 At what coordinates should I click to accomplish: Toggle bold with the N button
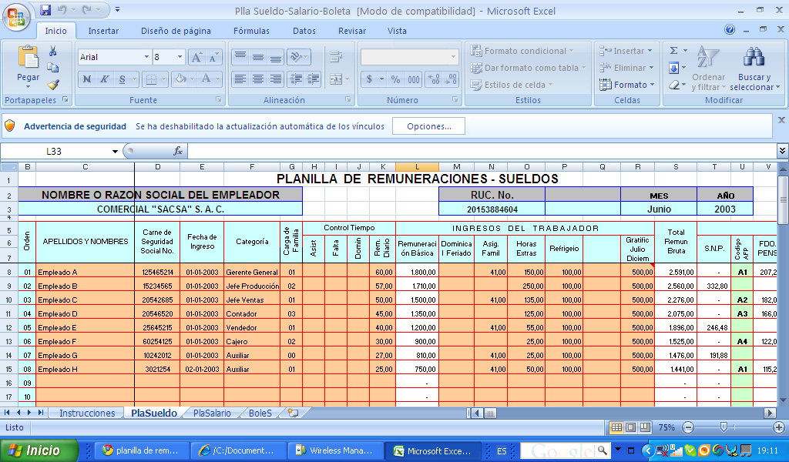[x=86, y=79]
